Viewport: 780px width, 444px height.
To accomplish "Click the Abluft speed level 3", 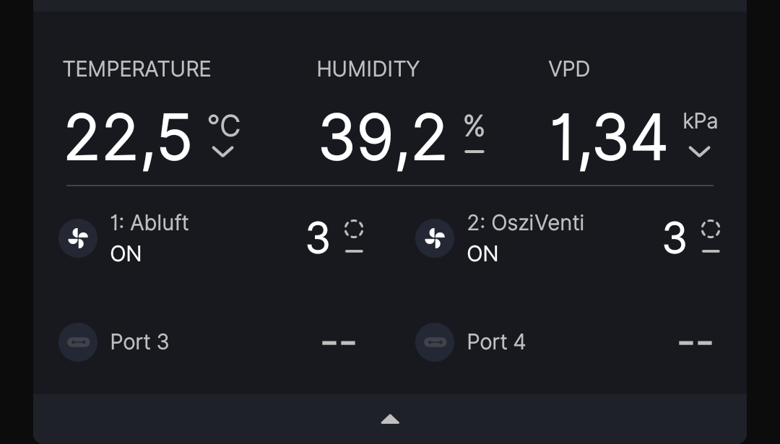I will (x=318, y=238).
